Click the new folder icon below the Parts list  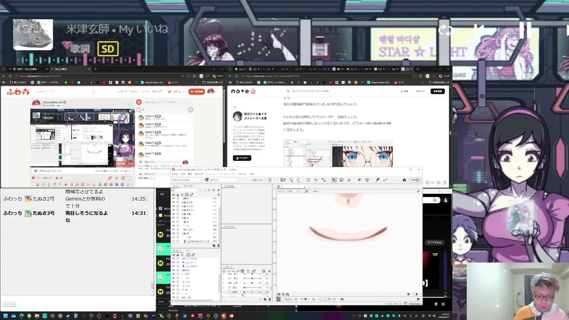tap(214, 245)
